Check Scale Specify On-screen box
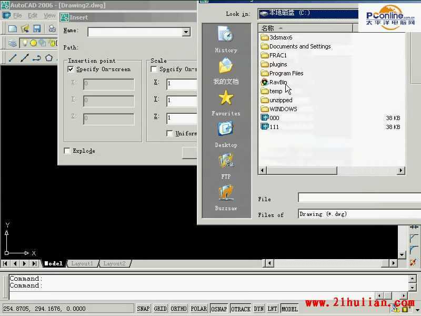 click(x=154, y=70)
